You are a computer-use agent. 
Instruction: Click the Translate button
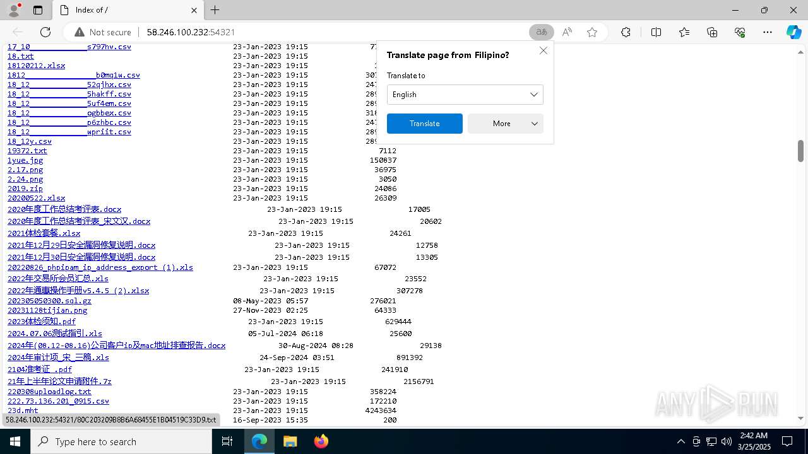click(425, 124)
